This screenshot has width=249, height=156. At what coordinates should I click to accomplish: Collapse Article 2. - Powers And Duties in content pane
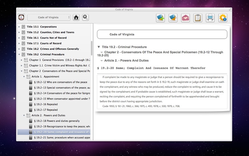tap(102, 61)
